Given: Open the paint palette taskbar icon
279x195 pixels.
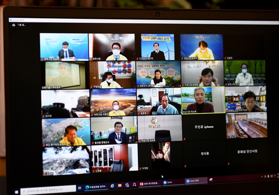Looking at the screenshot, I should click(211, 180).
